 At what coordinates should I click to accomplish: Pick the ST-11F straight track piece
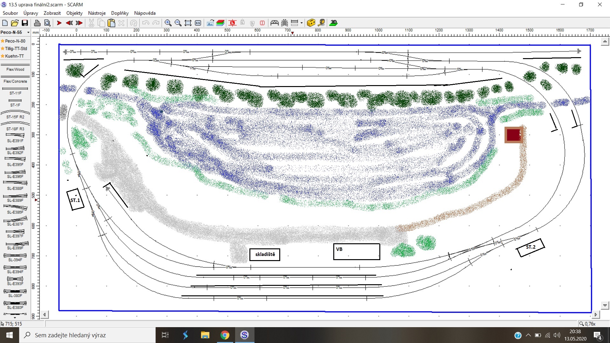tap(15, 91)
